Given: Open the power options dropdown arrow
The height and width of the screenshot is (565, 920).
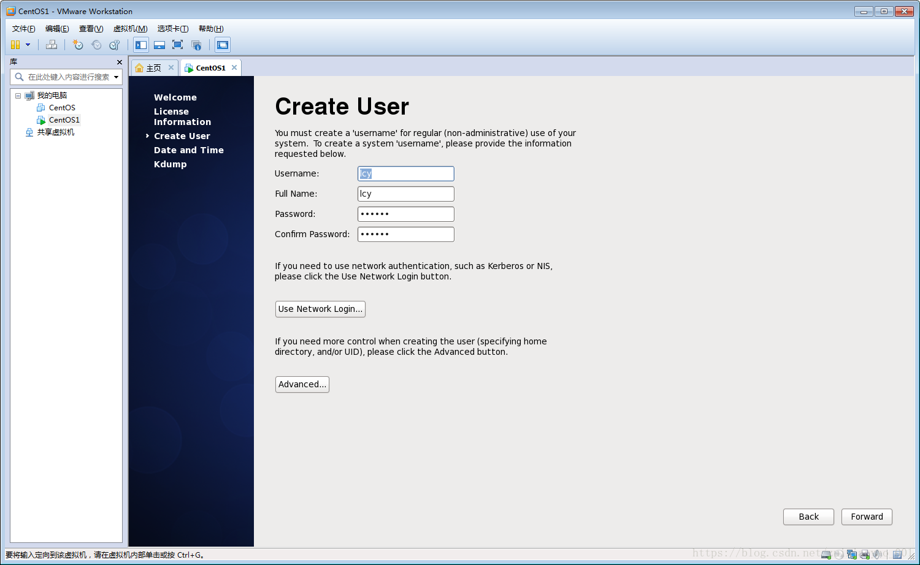Looking at the screenshot, I should pos(28,45).
